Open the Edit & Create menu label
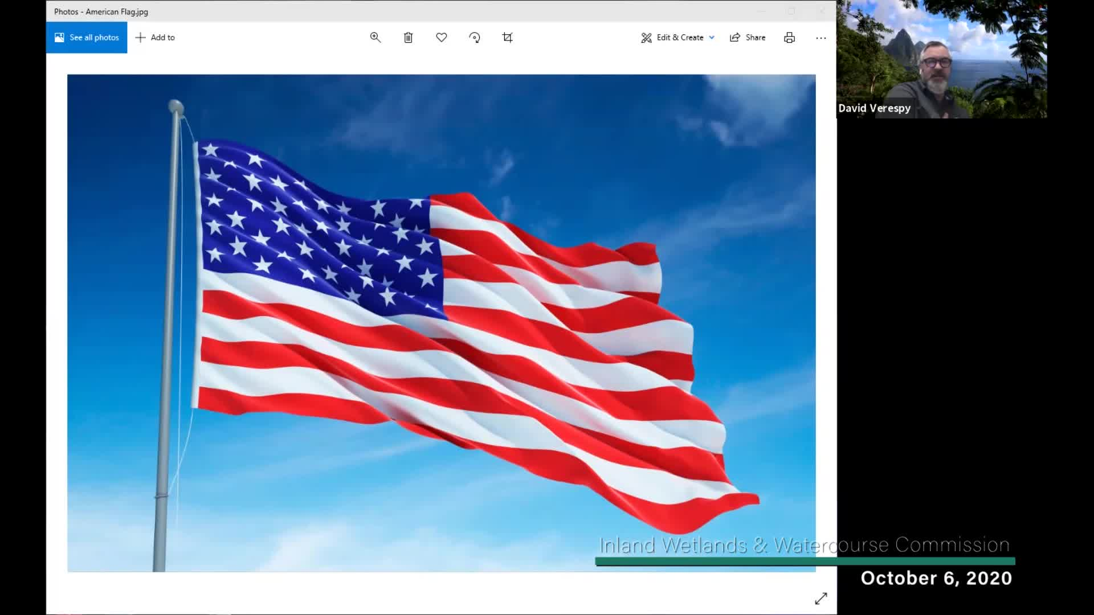 pyautogui.click(x=680, y=38)
